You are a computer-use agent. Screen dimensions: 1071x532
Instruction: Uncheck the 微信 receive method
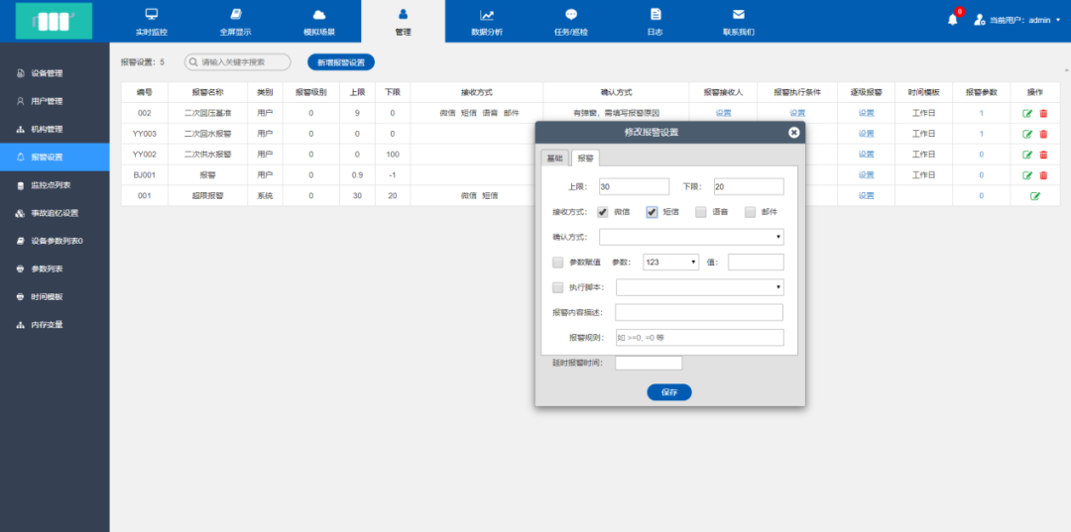[603, 212]
